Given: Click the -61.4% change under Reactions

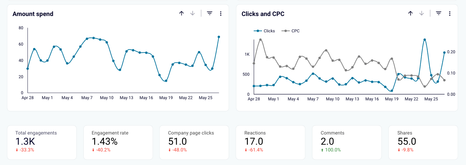Looking at the screenshot, I should point(253,150).
